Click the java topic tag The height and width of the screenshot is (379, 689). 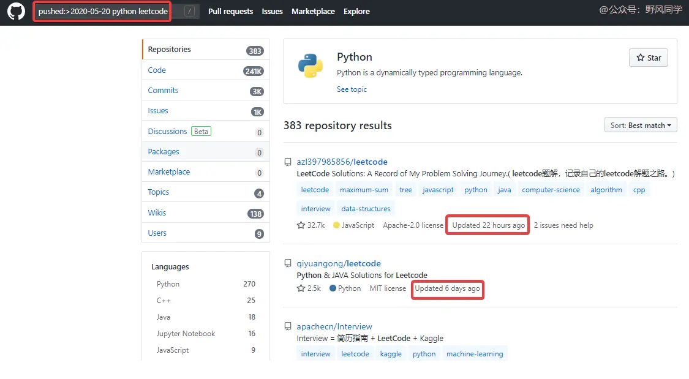(x=505, y=190)
